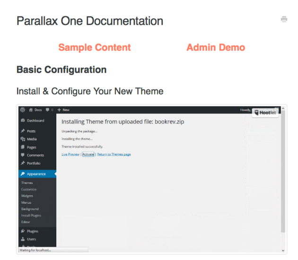Click the Activate link
The height and width of the screenshot is (260, 298).
pos(88,154)
